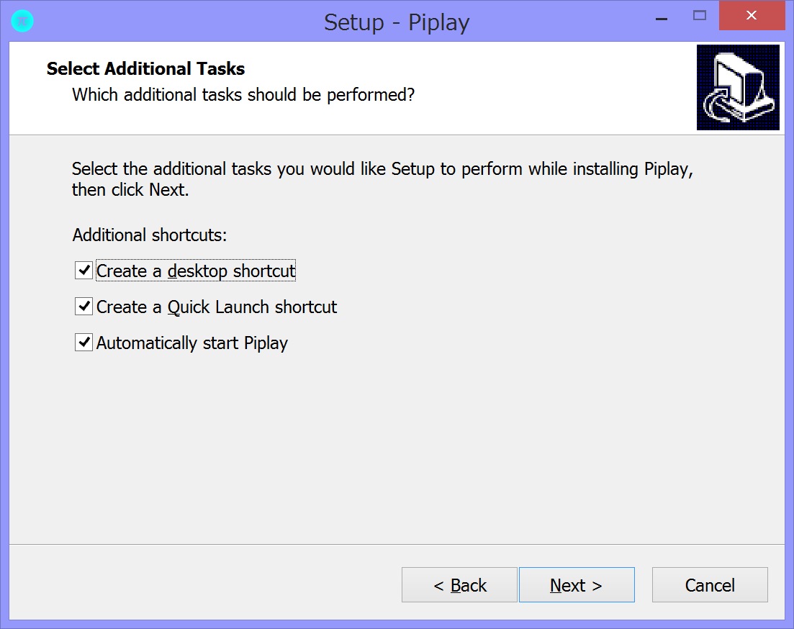Click the "Additional shortcuts:" label

(x=150, y=235)
